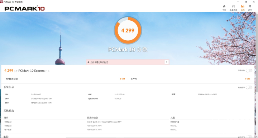This screenshot has width=258, height=138.
Task: Click Intel Quick Sync Video H.264 Encoder MFT
Action: (x=104, y=122)
